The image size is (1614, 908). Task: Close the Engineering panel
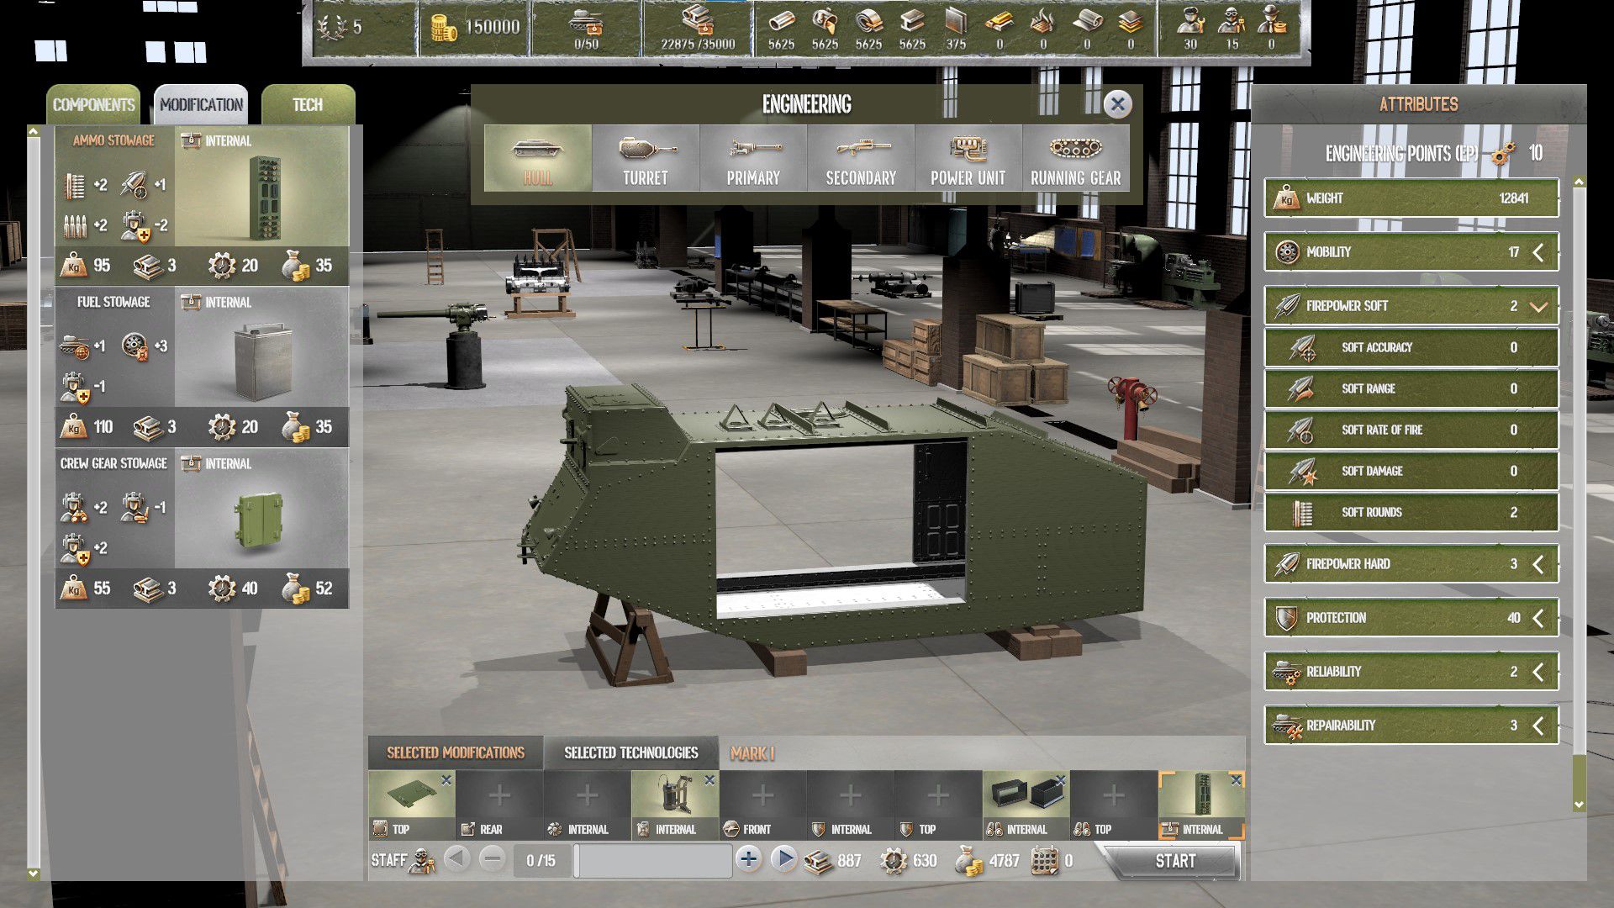point(1117,104)
